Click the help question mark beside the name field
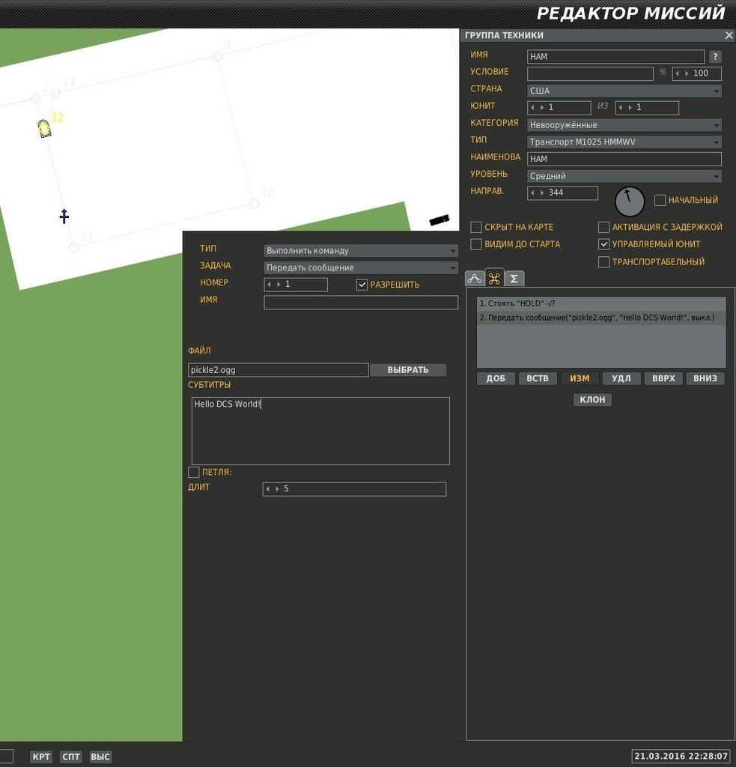 (715, 57)
